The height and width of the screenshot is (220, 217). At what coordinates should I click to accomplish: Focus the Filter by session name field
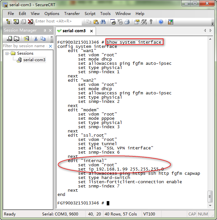coord(25,46)
